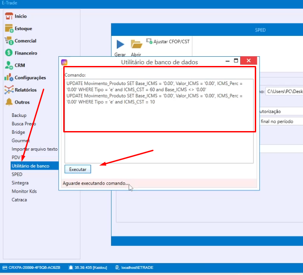Click the CRM people icon
This screenshot has width=303, height=275.
(8, 66)
